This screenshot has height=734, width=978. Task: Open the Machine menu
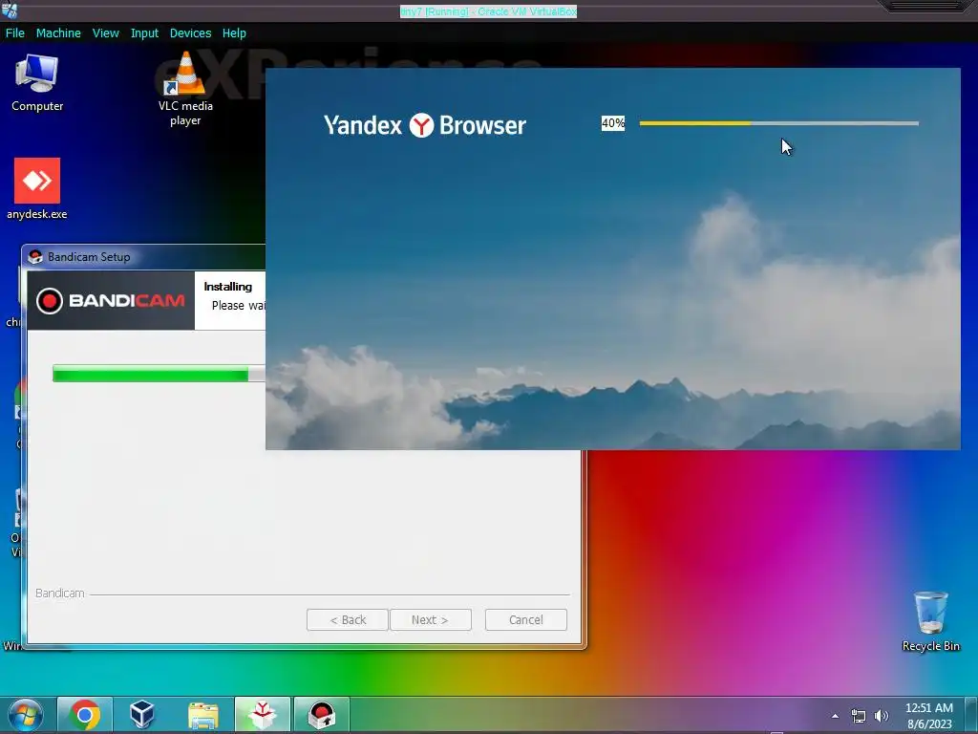[x=58, y=33]
